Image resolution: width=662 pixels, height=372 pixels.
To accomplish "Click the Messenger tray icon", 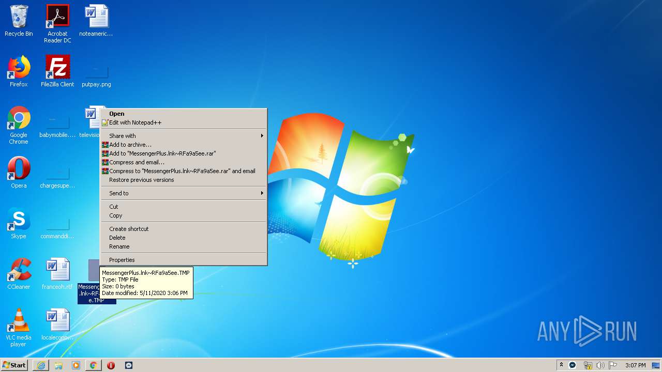I will pyautogui.click(x=573, y=365).
